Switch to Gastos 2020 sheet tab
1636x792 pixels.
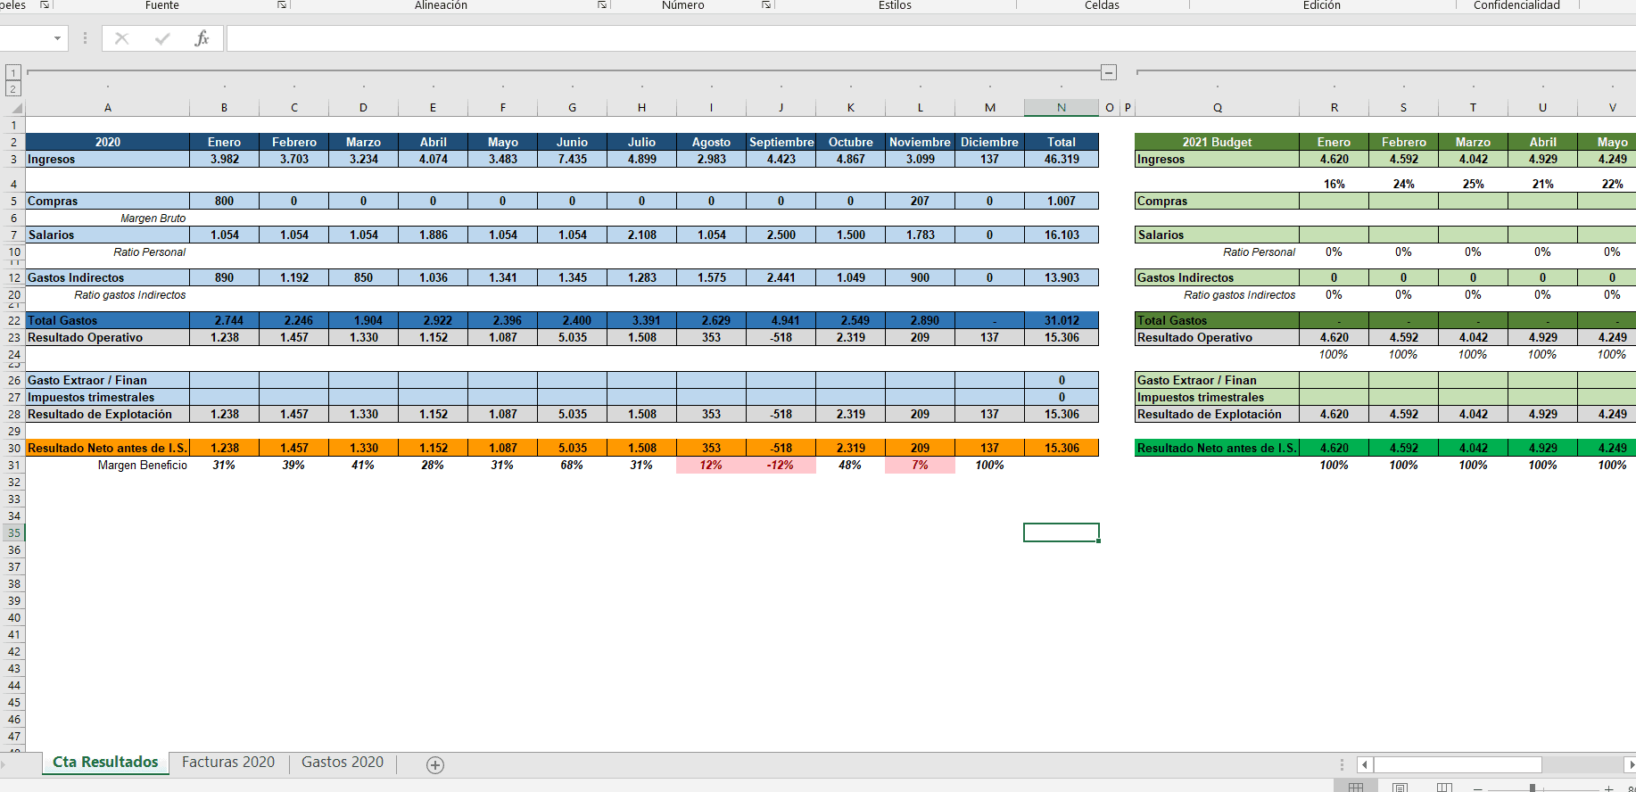[x=343, y=763]
